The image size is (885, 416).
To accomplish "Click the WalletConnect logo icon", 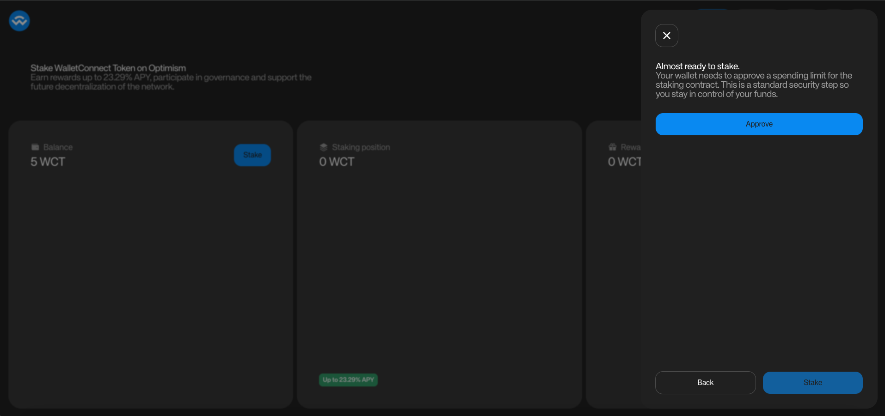I will click(19, 21).
